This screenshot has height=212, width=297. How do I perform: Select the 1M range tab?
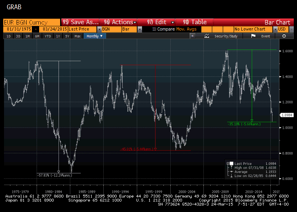27,36
